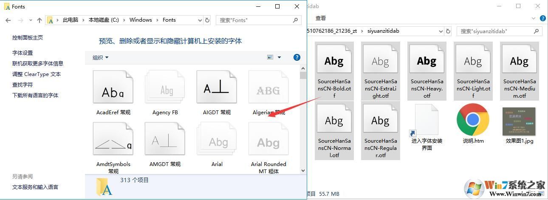
Task: Click the 搜索"siyuanzitidab" search box
Action: coord(499,31)
